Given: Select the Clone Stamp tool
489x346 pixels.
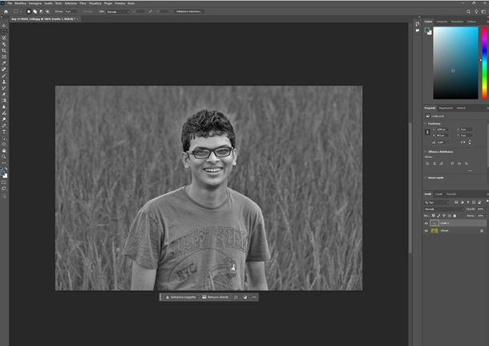Looking at the screenshot, I should point(4,82).
